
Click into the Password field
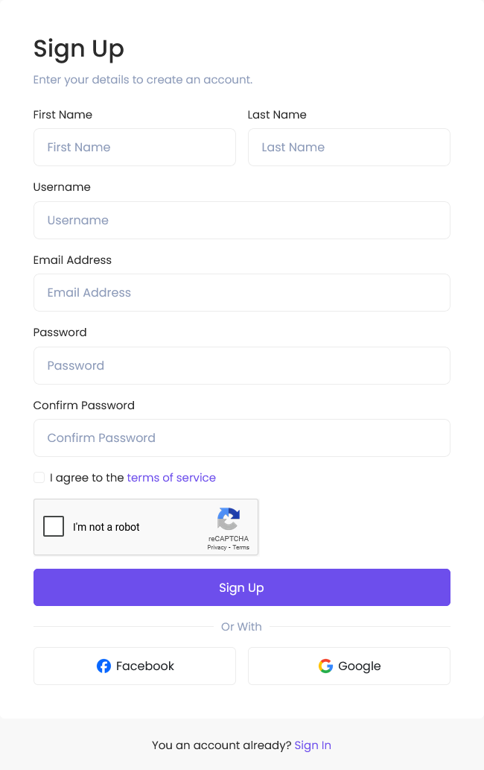(242, 365)
